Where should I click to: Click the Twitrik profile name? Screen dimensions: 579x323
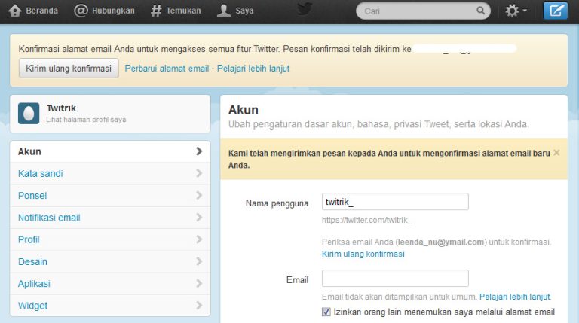tap(61, 108)
